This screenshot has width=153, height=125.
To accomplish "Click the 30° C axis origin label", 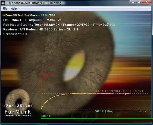I will pos(47,116).
